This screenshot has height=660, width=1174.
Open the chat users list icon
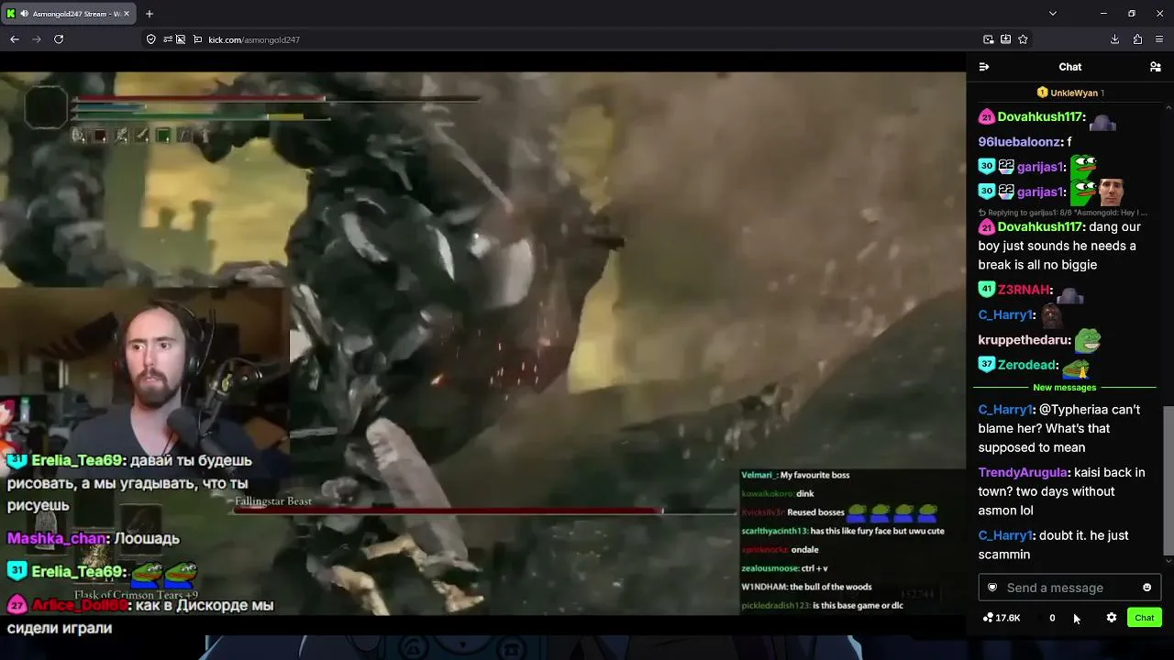pyautogui.click(x=1156, y=67)
